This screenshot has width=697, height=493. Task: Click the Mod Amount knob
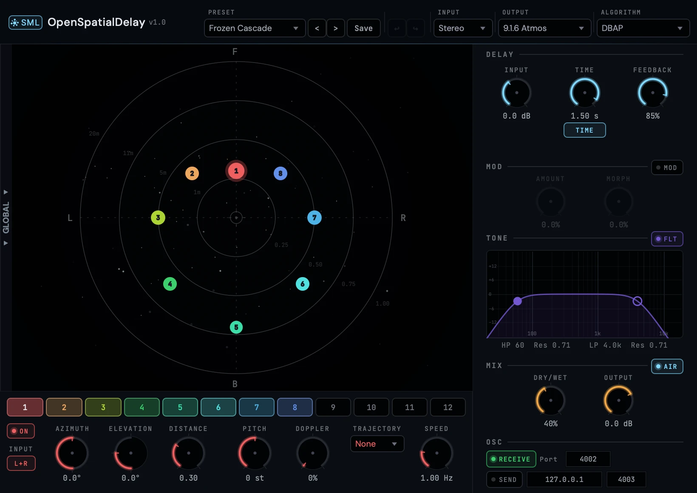tap(551, 201)
